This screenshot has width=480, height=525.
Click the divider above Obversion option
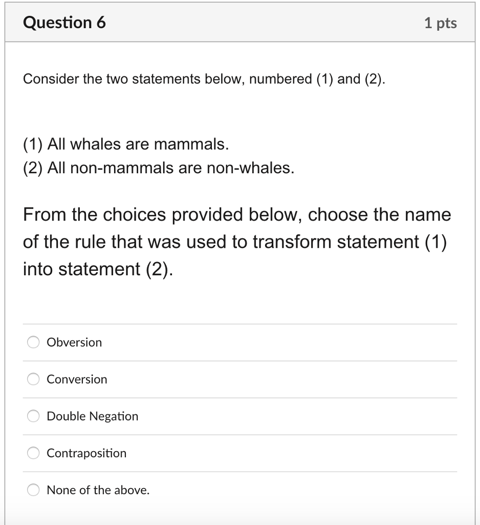pyautogui.click(x=239, y=323)
